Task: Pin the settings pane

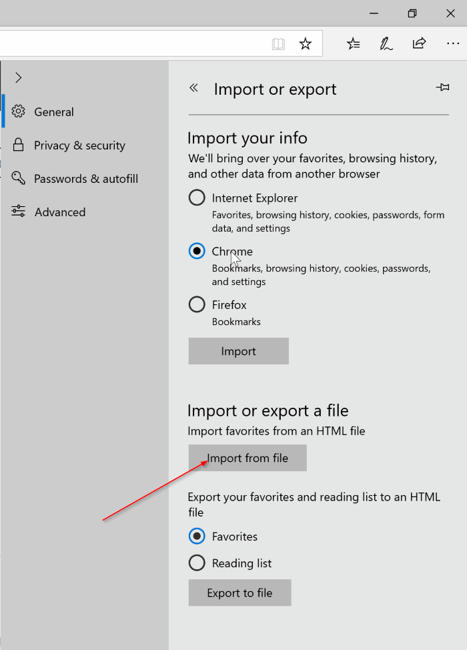Action: click(x=442, y=87)
